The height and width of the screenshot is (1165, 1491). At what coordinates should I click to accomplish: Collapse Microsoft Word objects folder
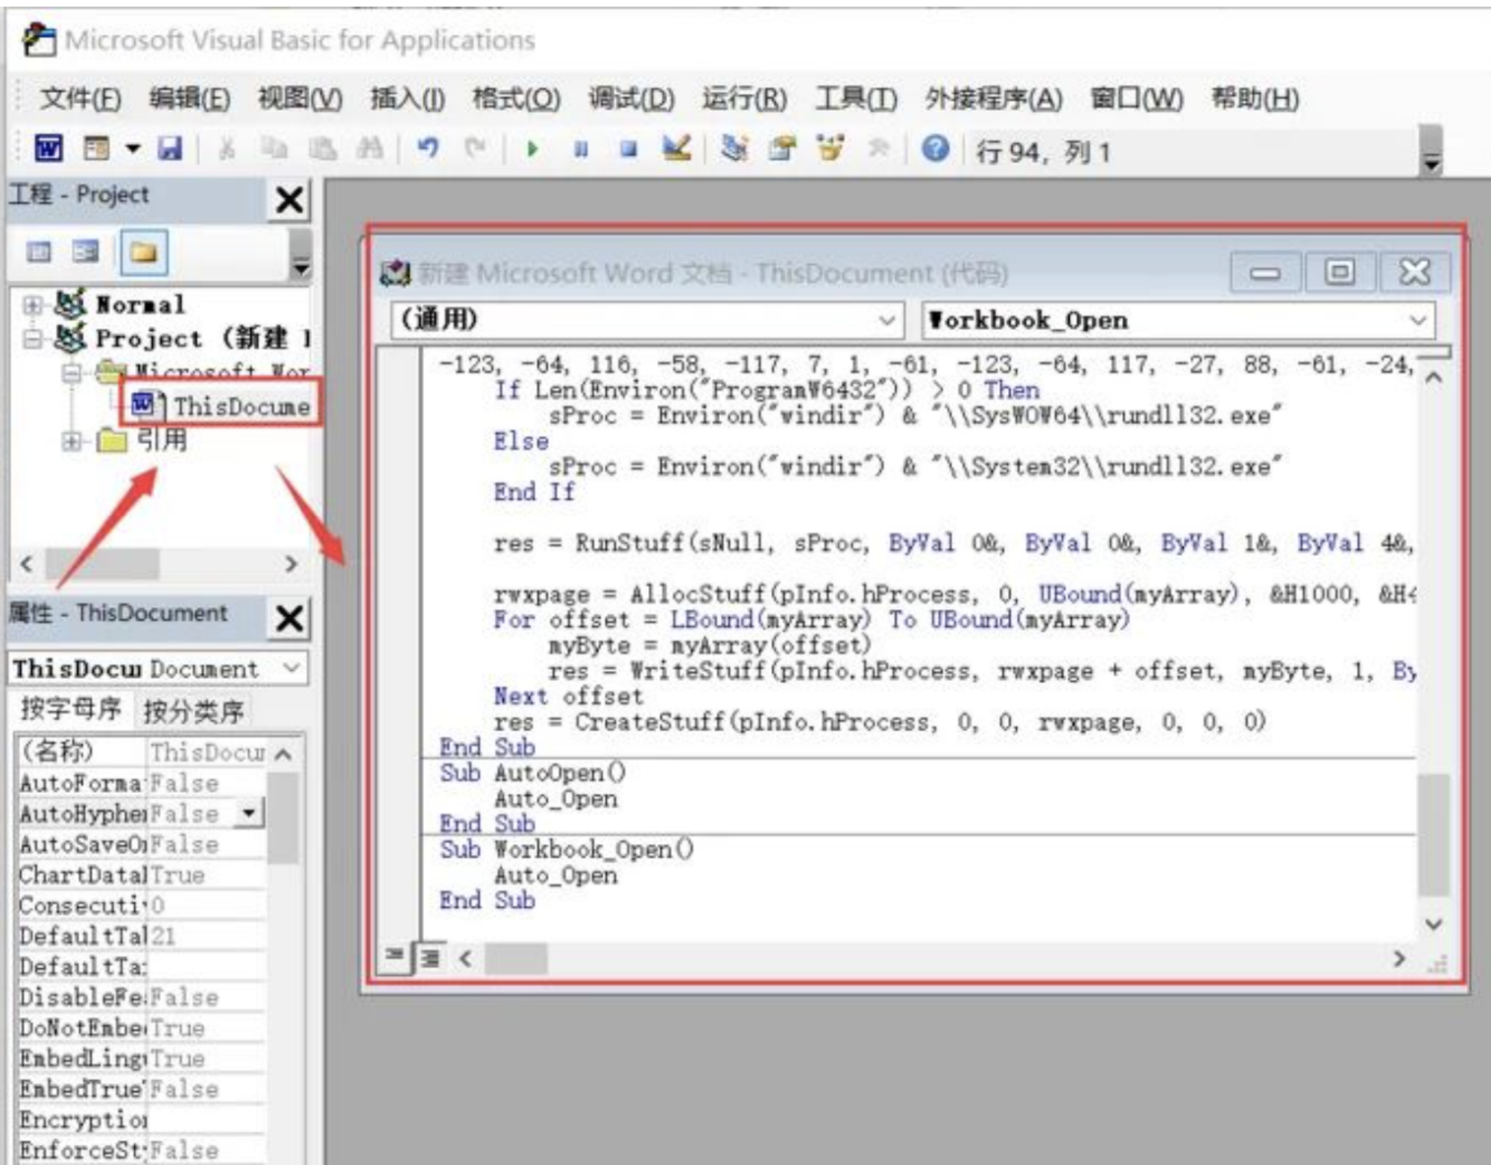71,373
